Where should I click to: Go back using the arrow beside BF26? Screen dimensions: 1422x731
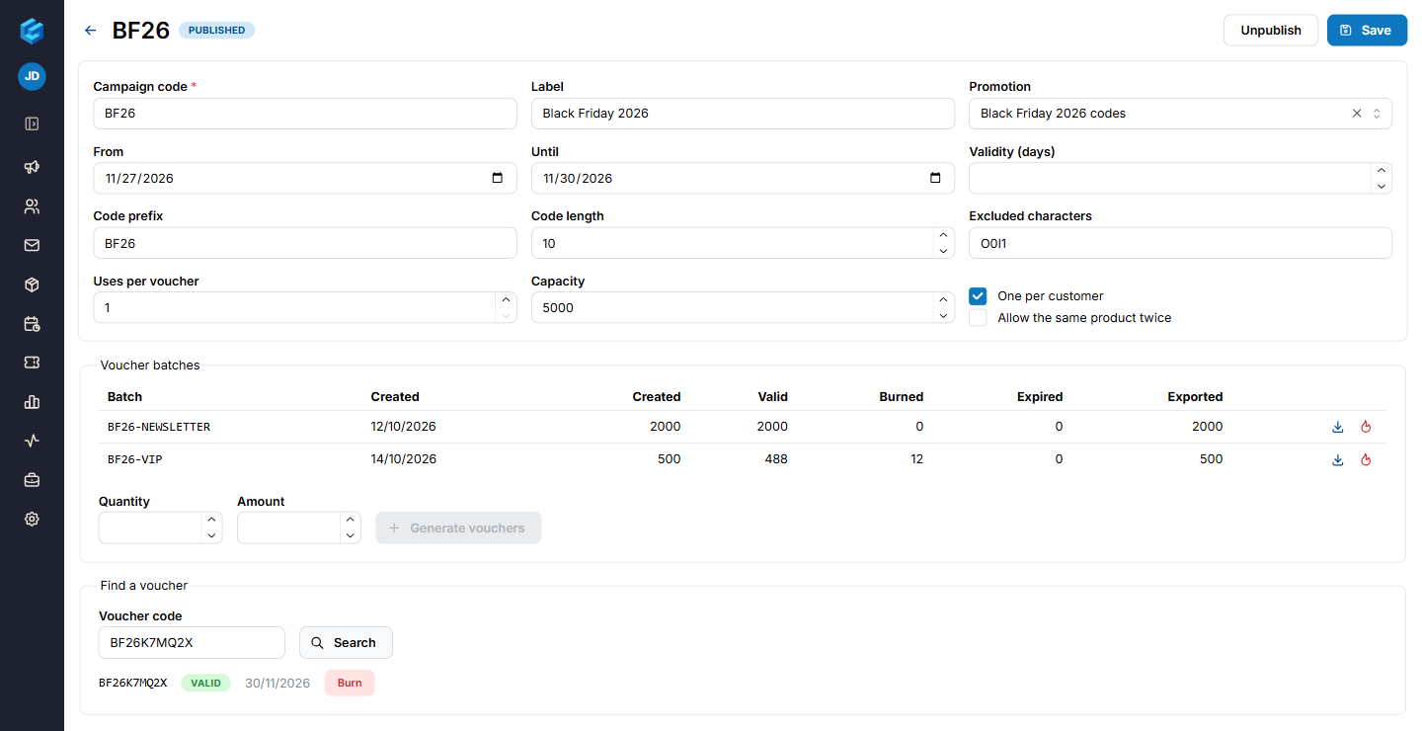coord(91,31)
